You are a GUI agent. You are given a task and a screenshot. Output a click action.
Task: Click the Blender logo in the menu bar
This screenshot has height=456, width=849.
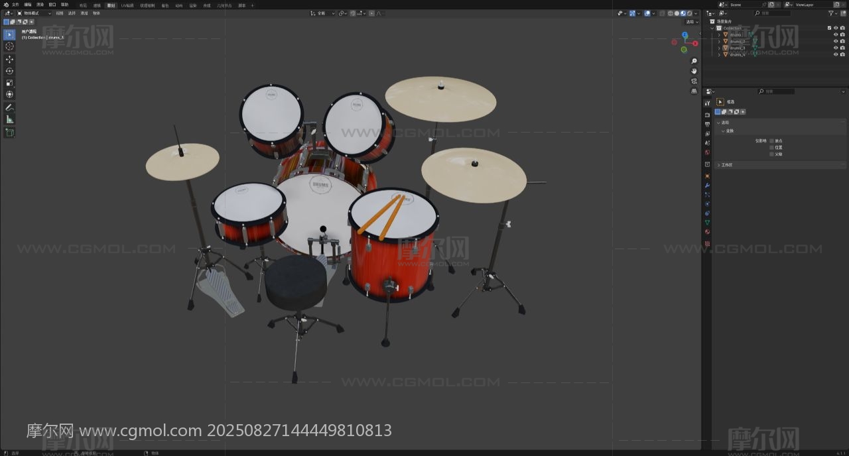(7, 5)
